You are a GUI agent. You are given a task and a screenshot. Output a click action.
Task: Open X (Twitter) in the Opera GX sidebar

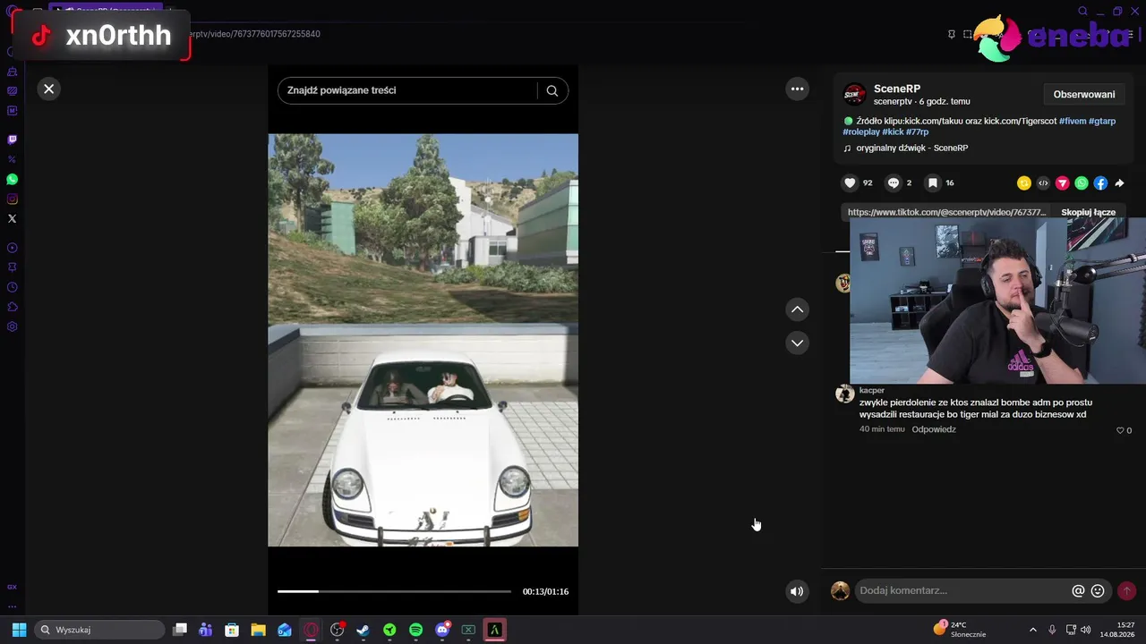click(x=13, y=218)
